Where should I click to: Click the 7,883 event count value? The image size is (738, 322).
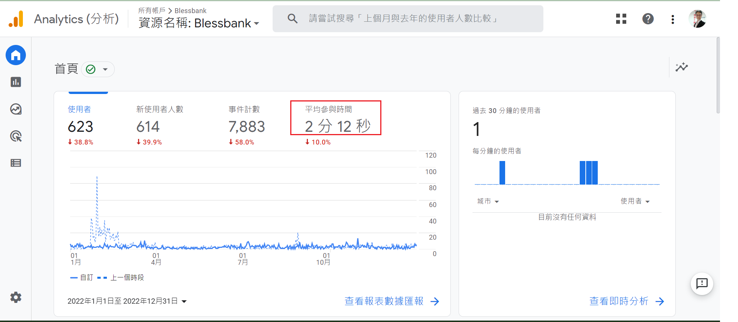point(247,127)
